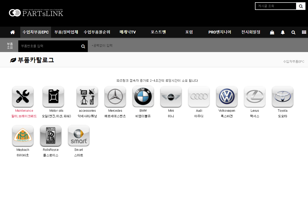Select the Volkswagen brand logo
The height and width of the screenshot is (212, 308).
coord(227,97)
